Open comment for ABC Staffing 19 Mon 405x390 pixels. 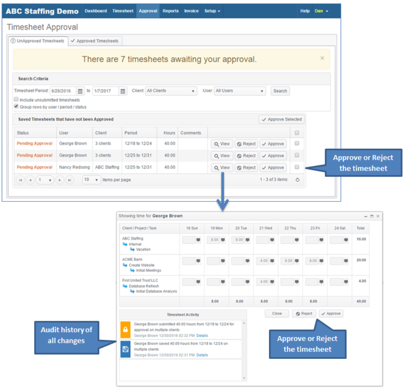[x=223, y=240]
